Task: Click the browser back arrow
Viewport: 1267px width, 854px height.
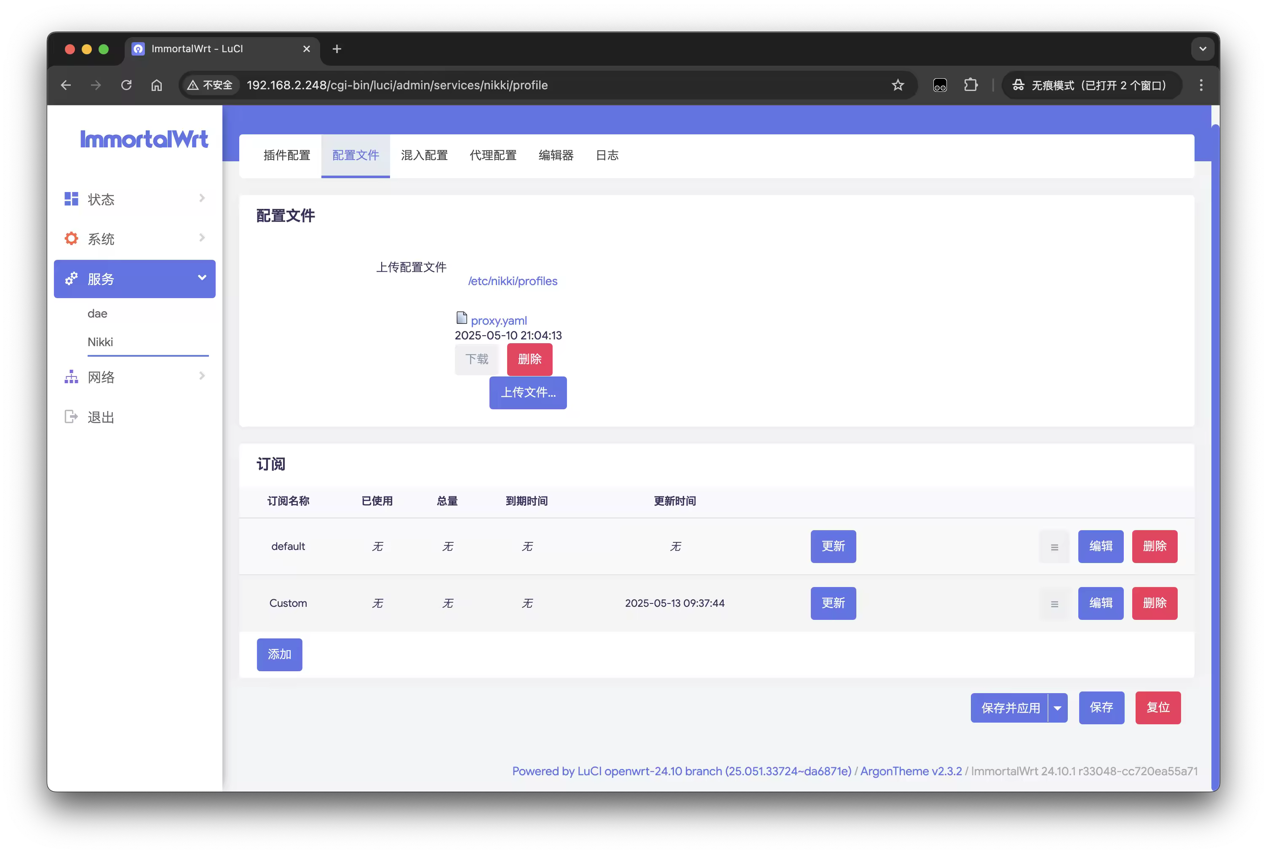Action: [x=66, y=85]
